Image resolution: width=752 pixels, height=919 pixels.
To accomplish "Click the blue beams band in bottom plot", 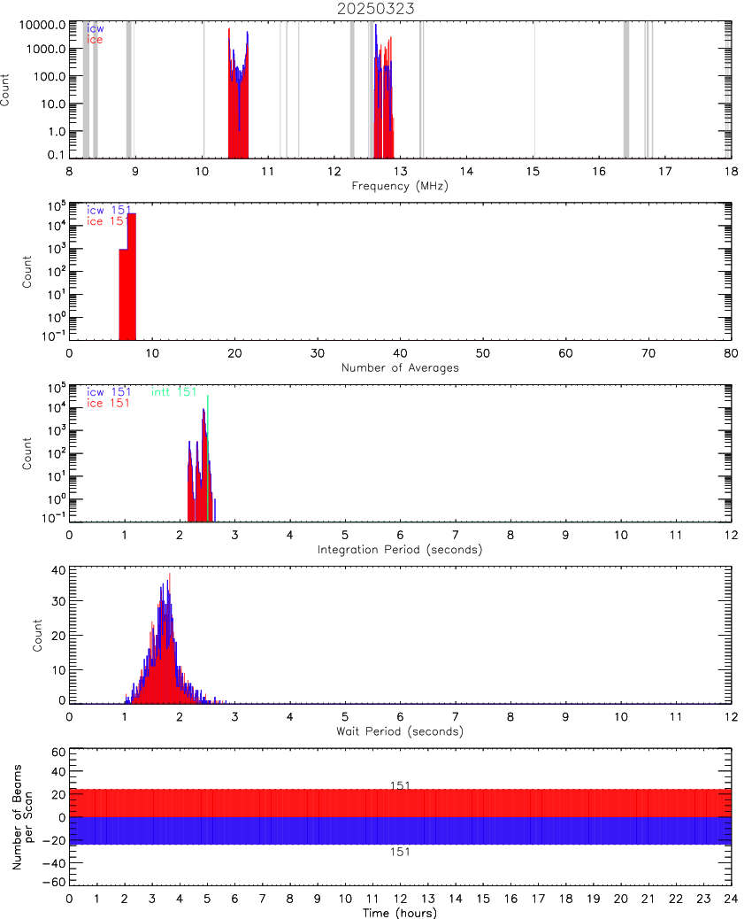I will [400, 830].
